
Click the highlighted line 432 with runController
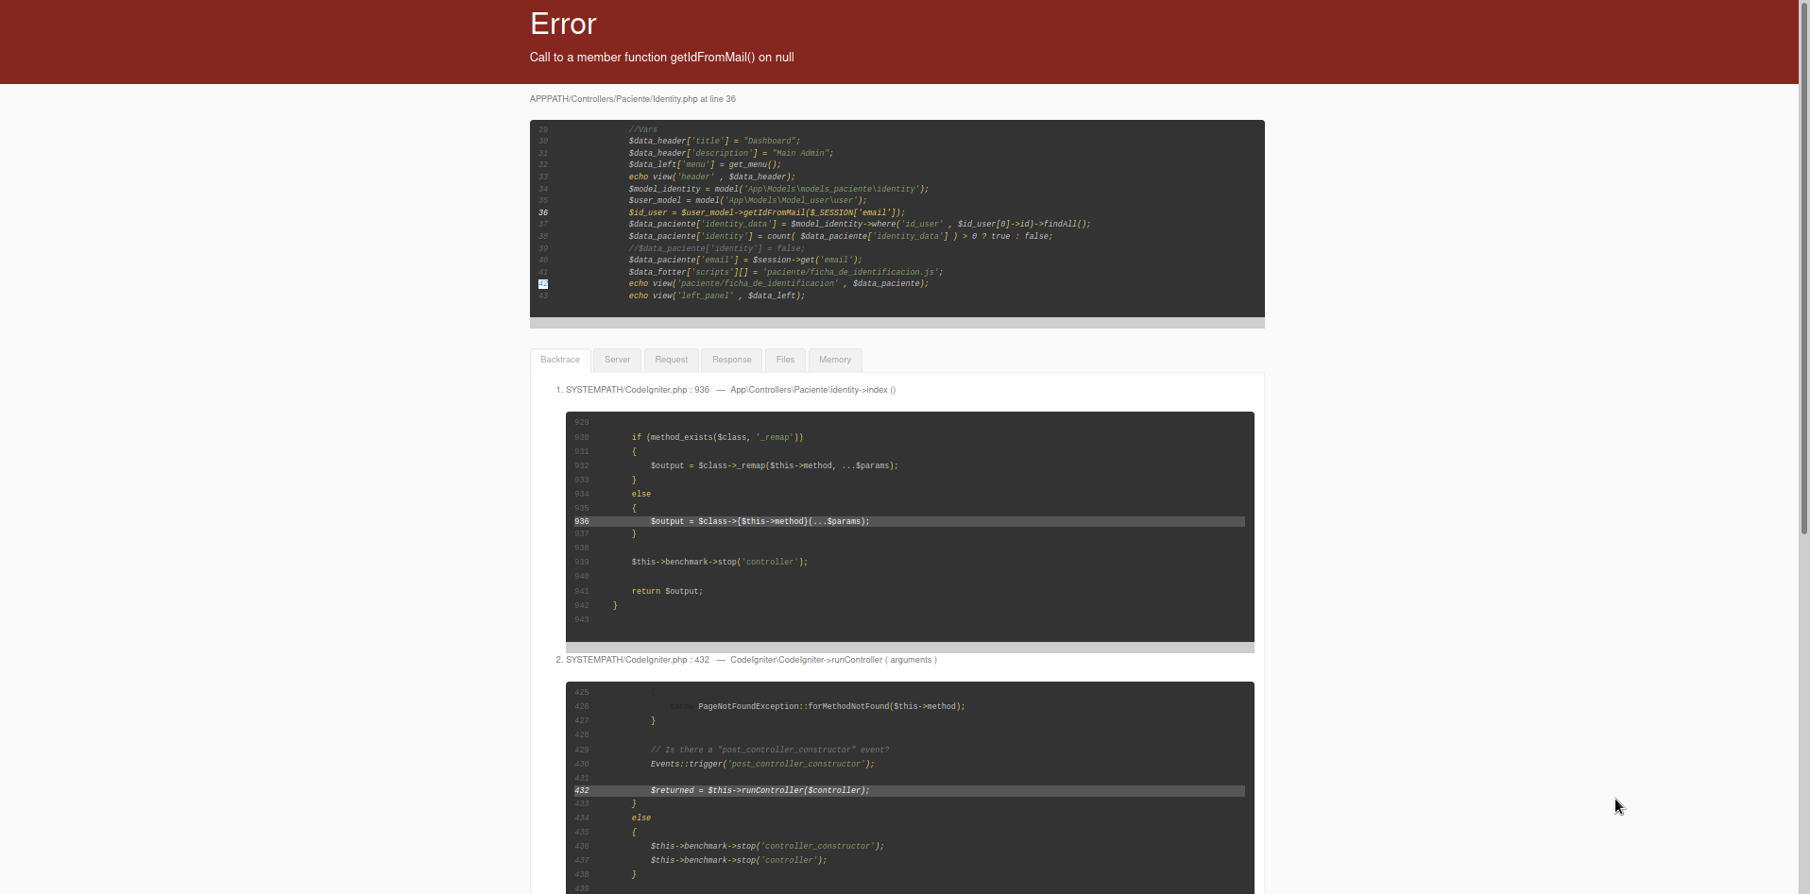tap(760, 790)
